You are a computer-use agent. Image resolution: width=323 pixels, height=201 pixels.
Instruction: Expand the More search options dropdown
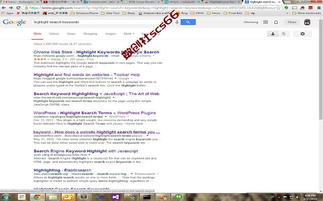pyautogui.click(x=129, y=34)
